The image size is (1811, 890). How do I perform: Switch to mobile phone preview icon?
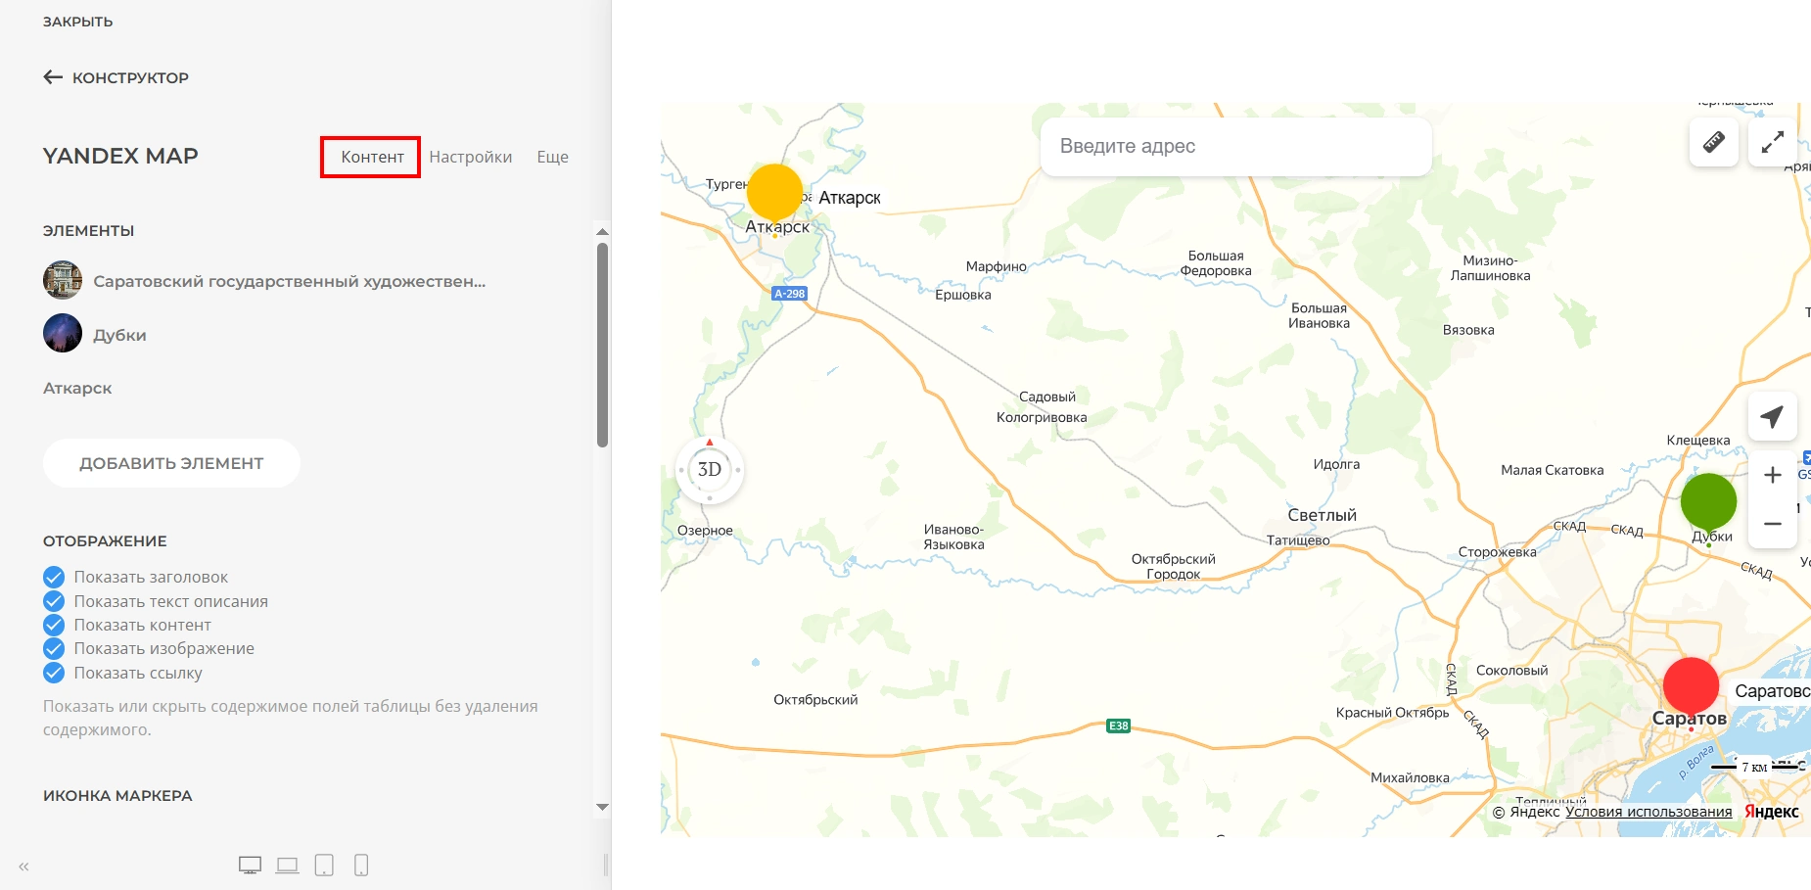(361, 866)
